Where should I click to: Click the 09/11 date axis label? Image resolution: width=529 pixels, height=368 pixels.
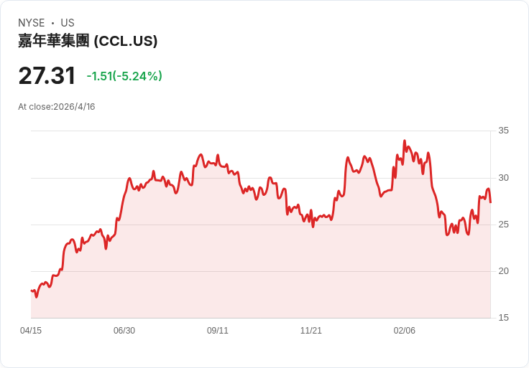(218, 331)
